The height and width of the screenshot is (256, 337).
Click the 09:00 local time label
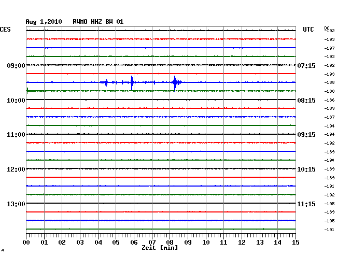click(x=16, y=66)
